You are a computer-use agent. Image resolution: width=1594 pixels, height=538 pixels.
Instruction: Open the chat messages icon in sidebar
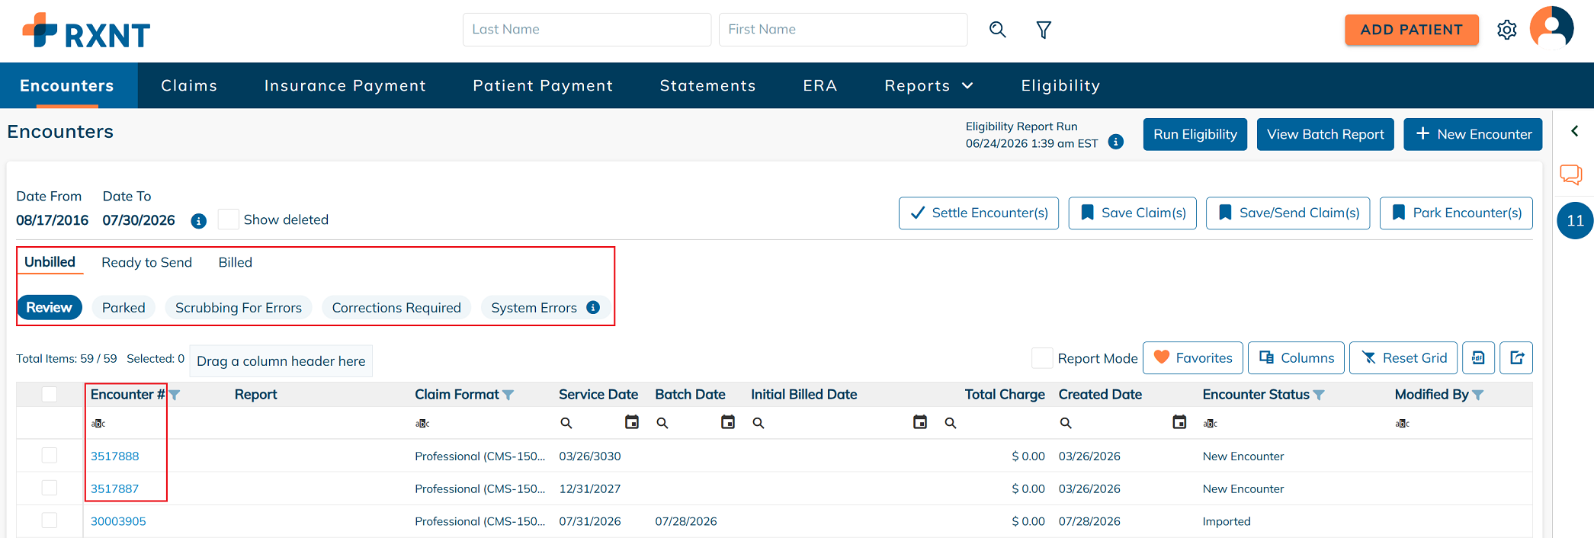click(x=1571, y=175)
